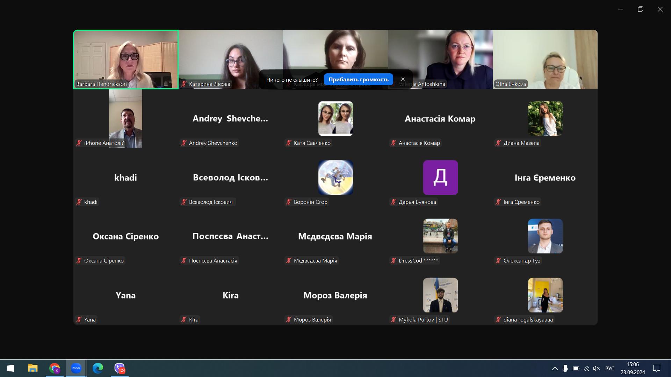Click muted mic icon beside Mykola Purtov
The width and height of the screenshot is (671, 377).
click(x=394, y=320)
